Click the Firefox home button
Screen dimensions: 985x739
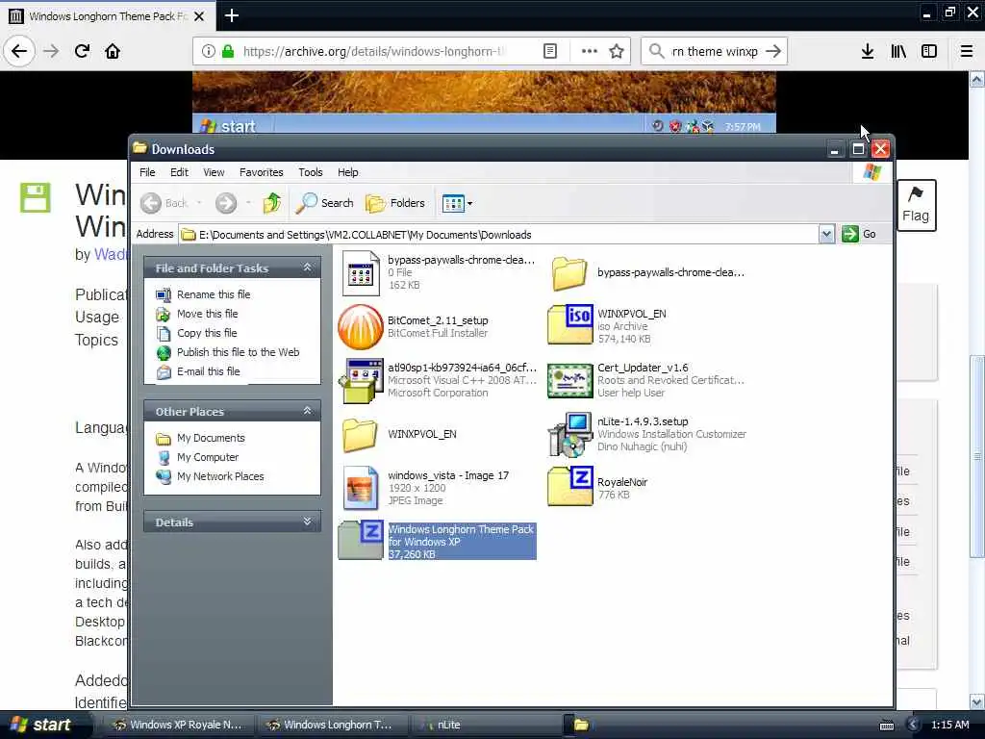pyautogui.click(x=113, y=51)
